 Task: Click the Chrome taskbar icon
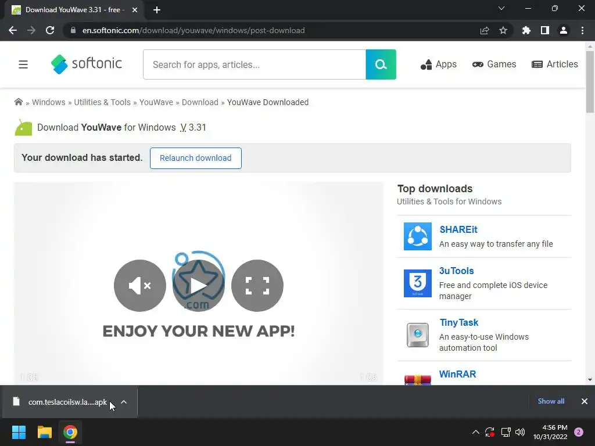(70, 432)
